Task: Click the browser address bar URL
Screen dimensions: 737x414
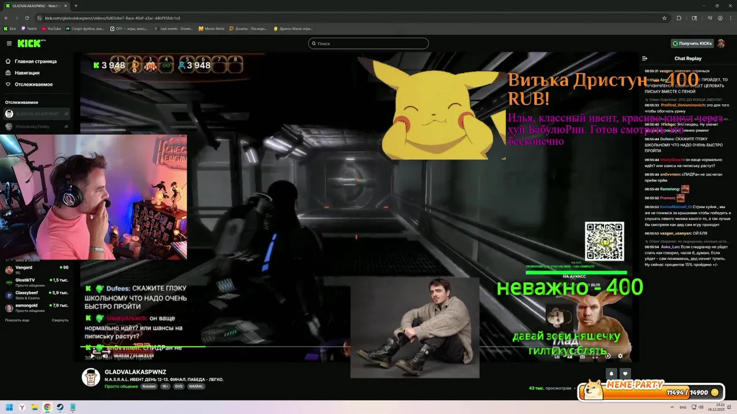Action: [x=113, y=18]
